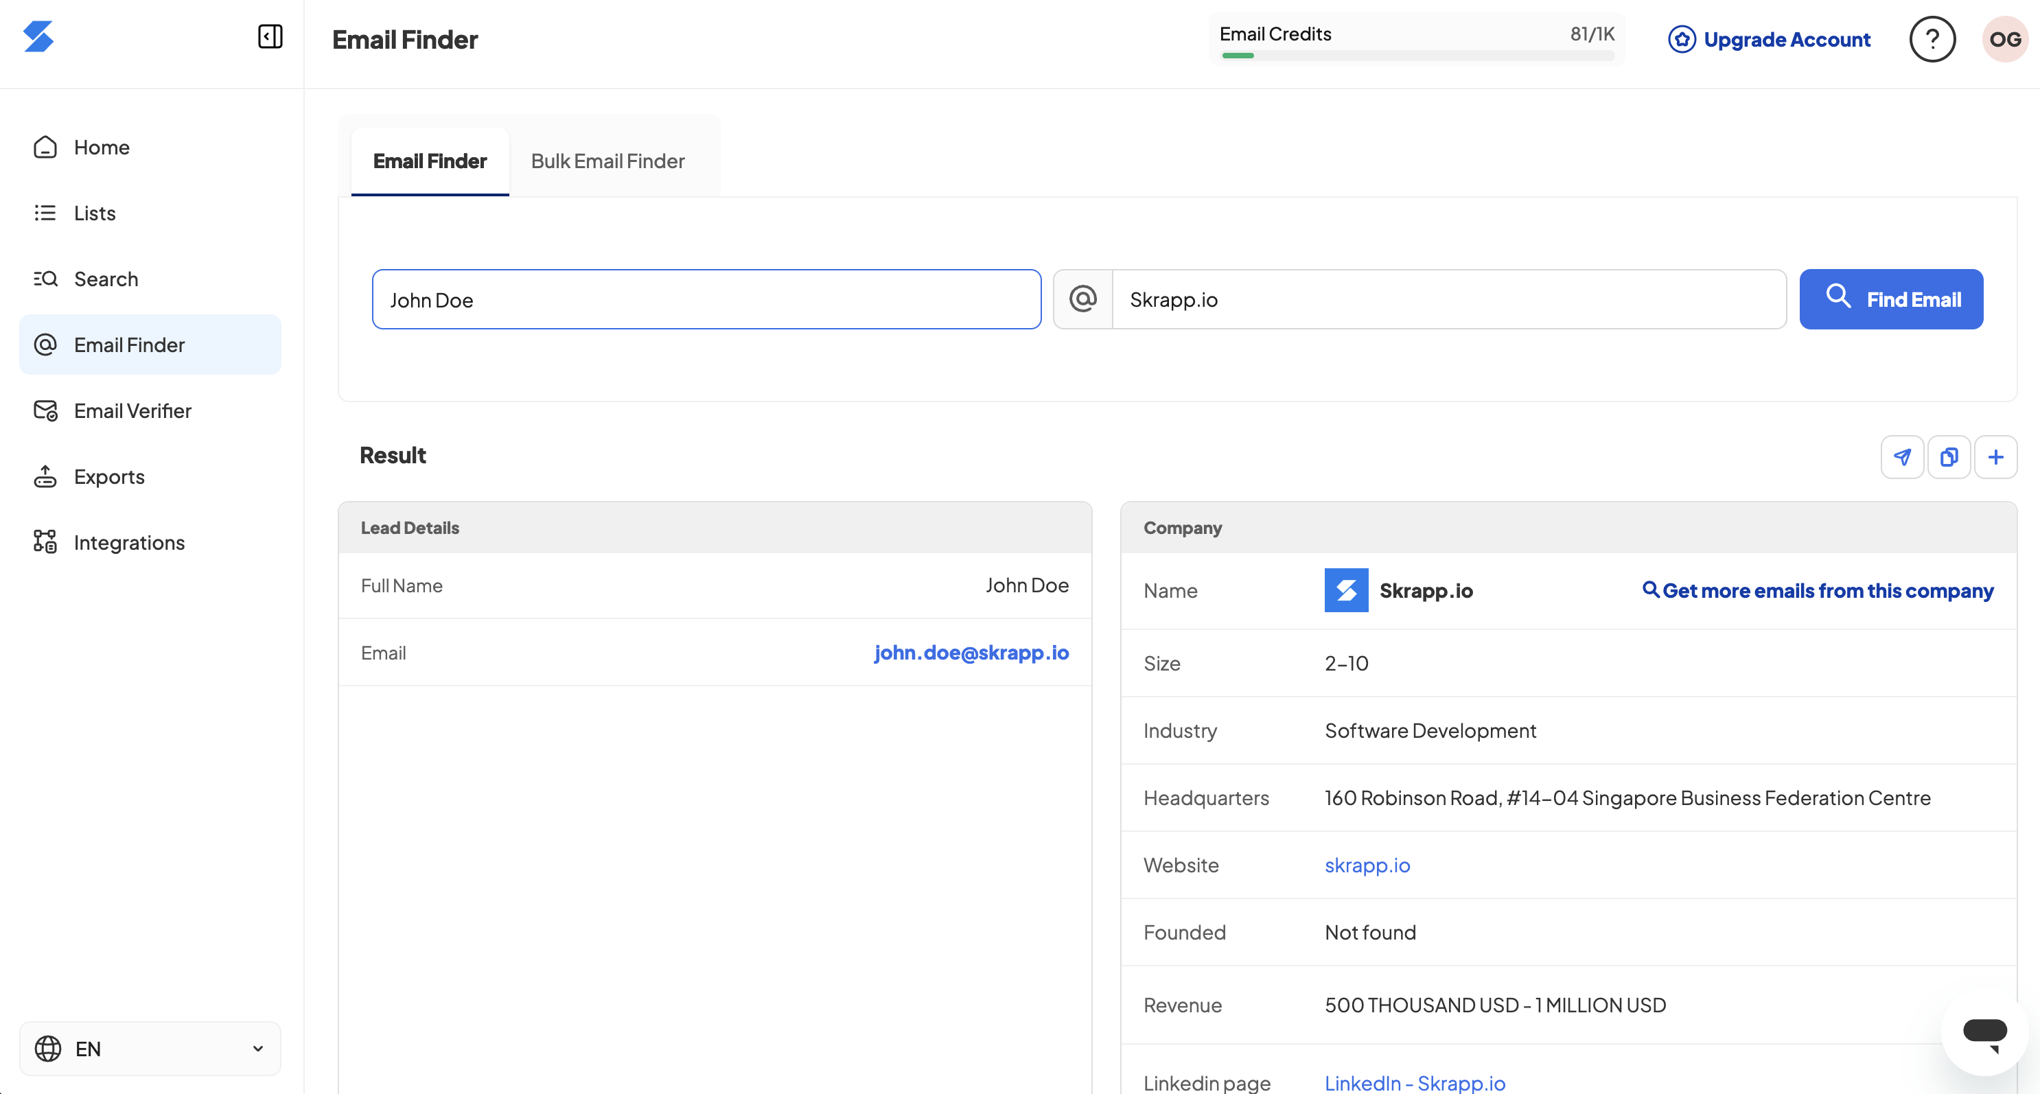The width and height of the screenshot is (2040, 1094).
Task: Click the Lists bullet icon
Action: point(45,213)
